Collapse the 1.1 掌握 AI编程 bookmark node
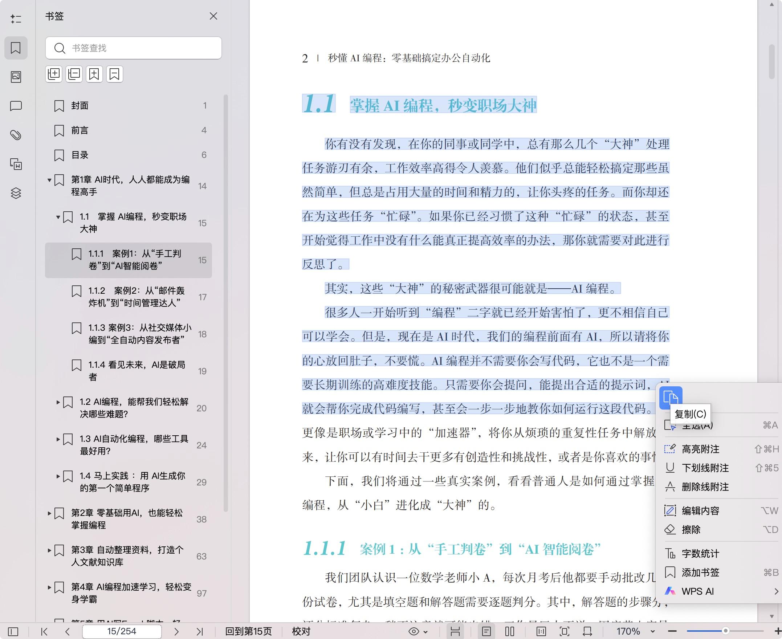782x639 pixels. (58, 217)
